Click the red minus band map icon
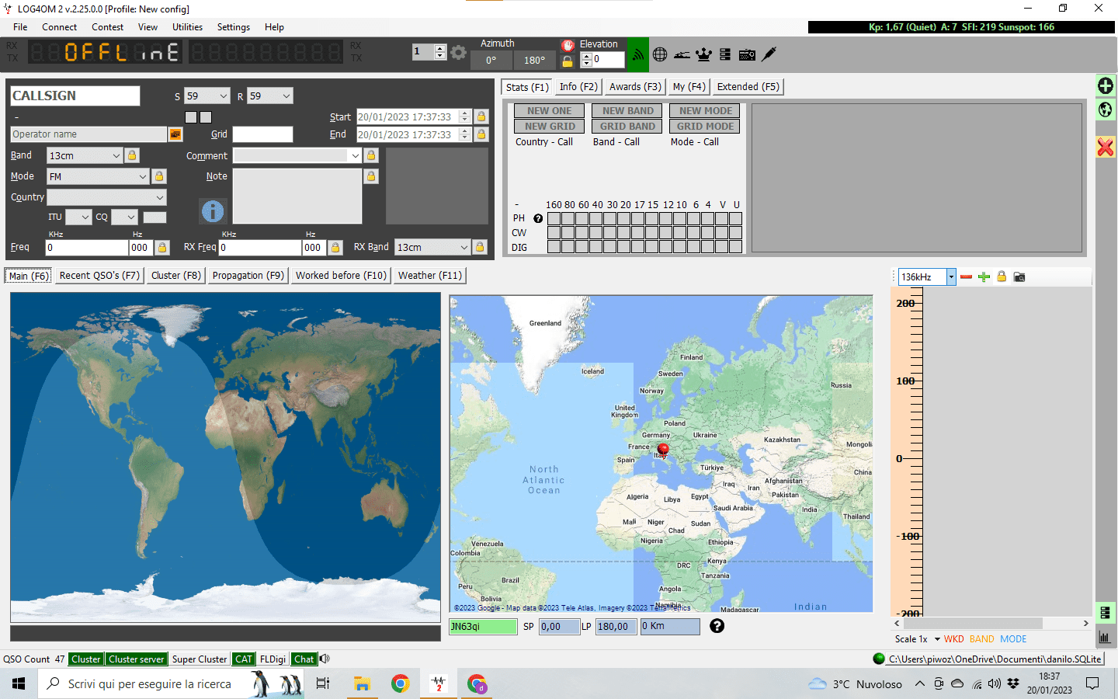Image resolution: width=1118 pixels, height=699 pixels. point(966,276)
